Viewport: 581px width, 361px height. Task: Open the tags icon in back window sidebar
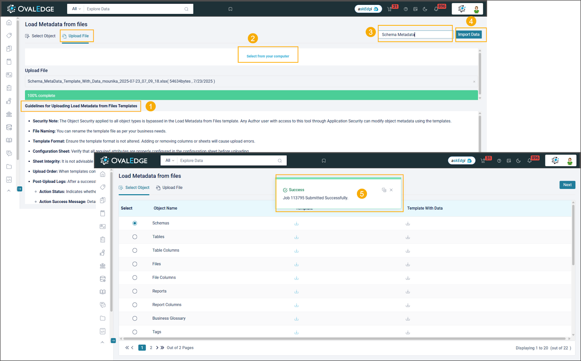[9, 36]
